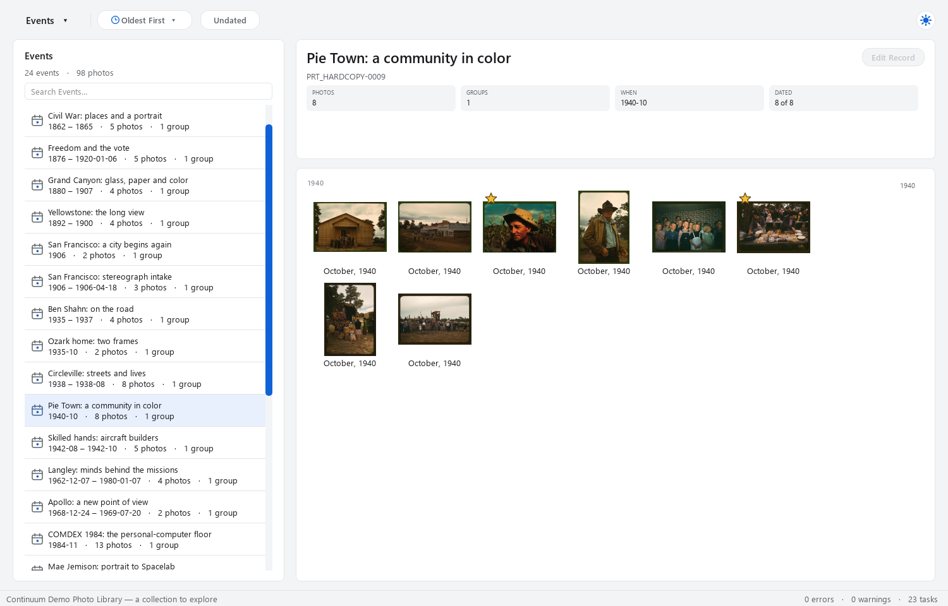
Task: Click calendar icon beside Circleville event
Action: [37, 378]
